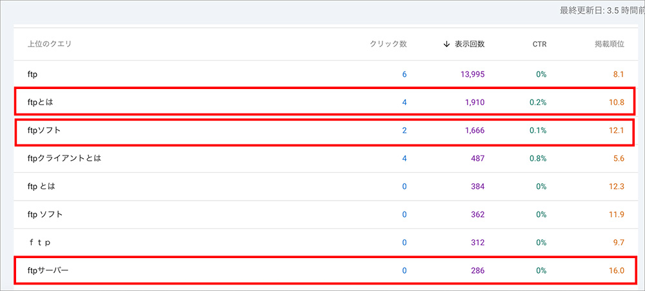Sort by the CTR column header
This screenshot has height=291, width=645.
pos(538,45)
